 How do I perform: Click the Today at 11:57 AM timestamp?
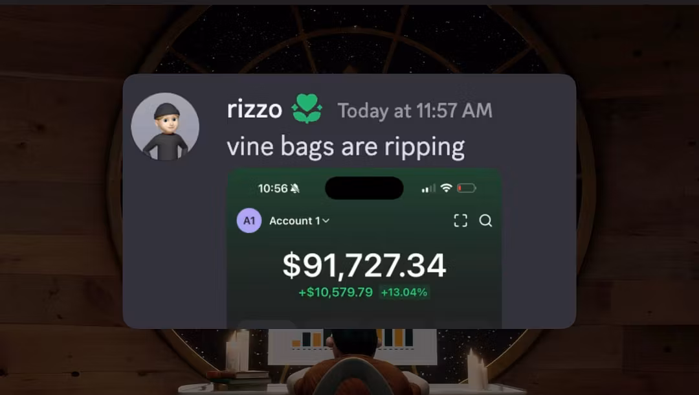(415, 111)
